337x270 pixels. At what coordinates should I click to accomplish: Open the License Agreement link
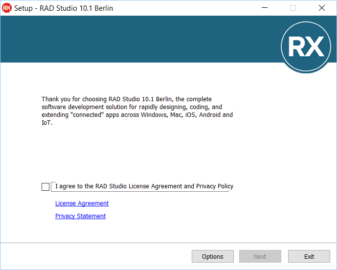point(82,203)
